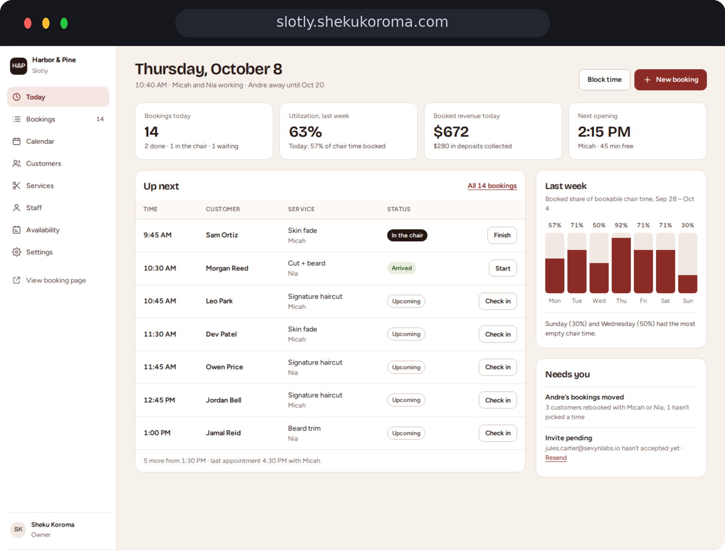The image size is (725, 550).
Task: Click the Wednesday 50% utilization bar
Action: (x=599, y=278)
